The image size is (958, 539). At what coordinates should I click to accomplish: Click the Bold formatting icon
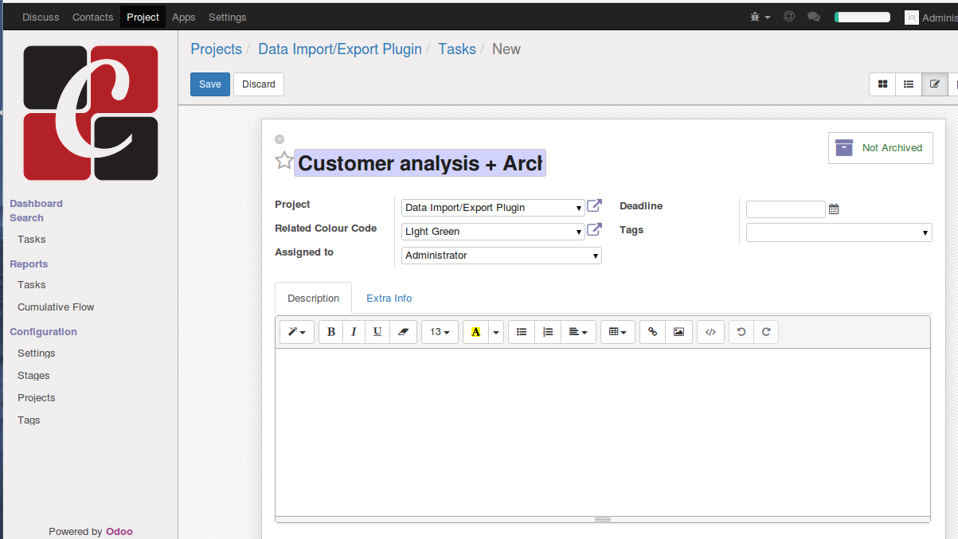(x=331, y=332)
